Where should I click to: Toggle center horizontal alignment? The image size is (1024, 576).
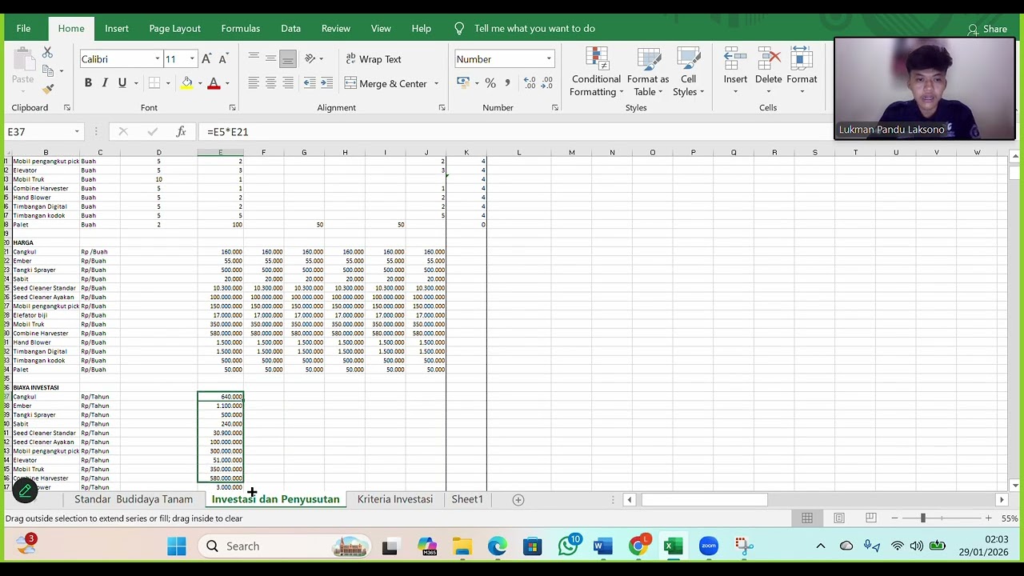pos(270,83)
